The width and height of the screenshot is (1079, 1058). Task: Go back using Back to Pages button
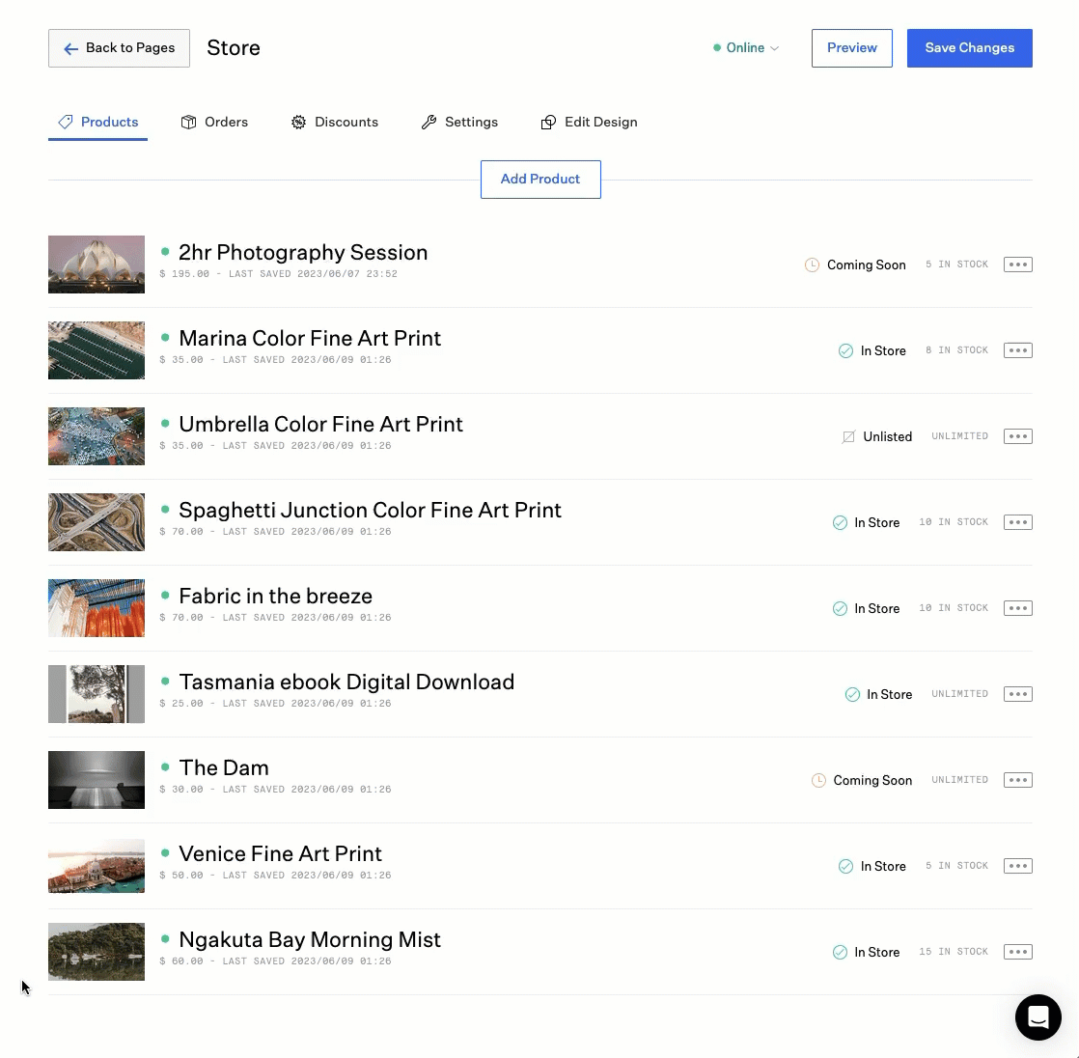[119, 48]
